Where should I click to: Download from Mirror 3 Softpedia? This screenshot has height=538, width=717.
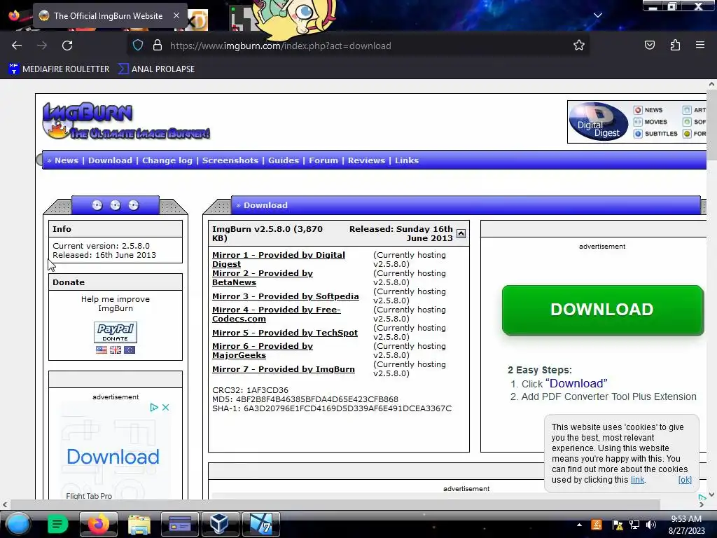point(286,296)
